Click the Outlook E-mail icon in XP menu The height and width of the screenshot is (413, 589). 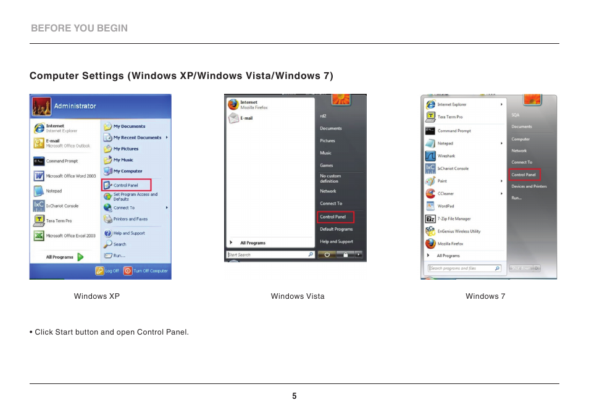click(x=39, y=143)
